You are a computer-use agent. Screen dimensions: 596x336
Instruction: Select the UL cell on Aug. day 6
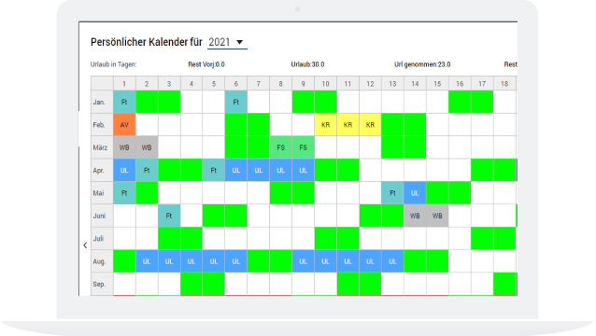(x=236, y=261)
